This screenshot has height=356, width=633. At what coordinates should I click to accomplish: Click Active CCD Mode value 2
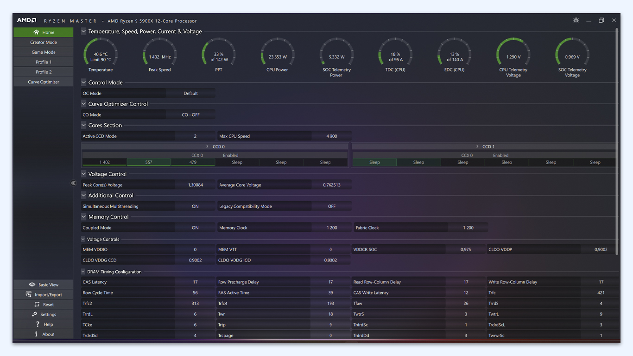[x=195, y=136]
